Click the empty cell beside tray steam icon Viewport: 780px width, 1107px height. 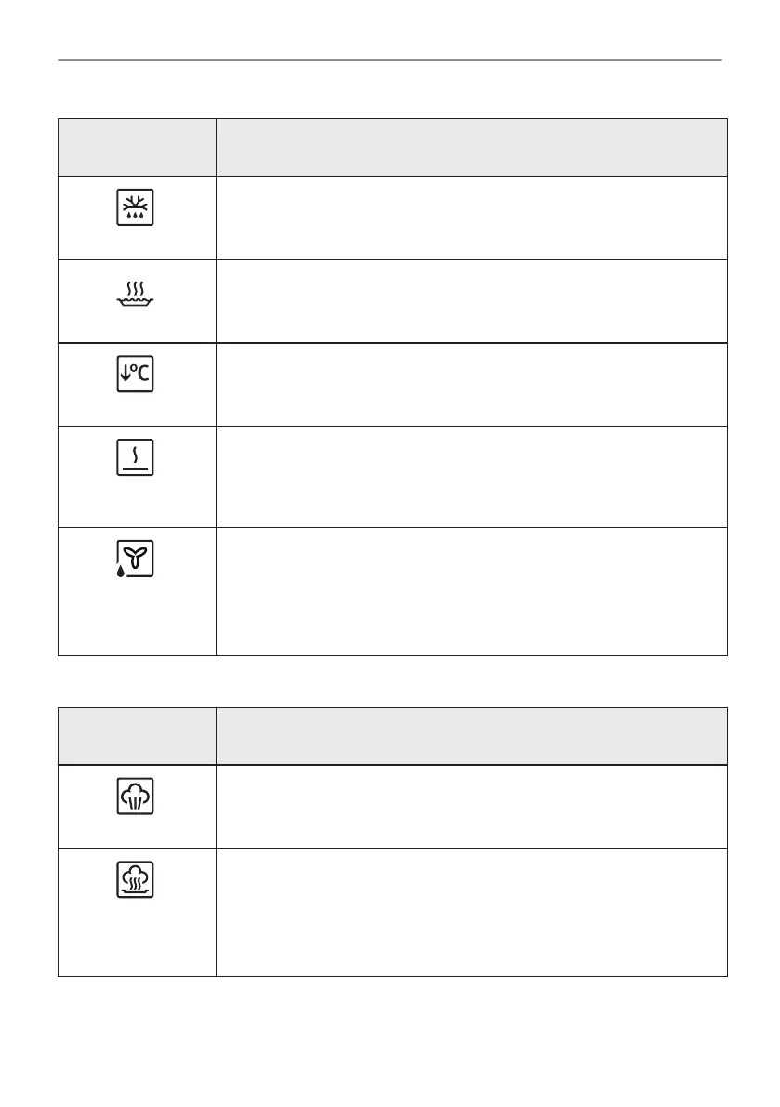[471, 912]
